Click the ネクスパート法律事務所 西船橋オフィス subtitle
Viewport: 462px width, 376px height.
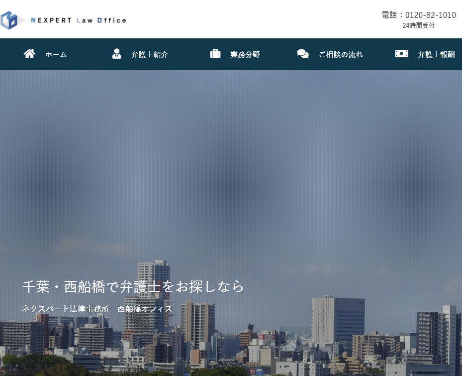(x=96, y=309)
